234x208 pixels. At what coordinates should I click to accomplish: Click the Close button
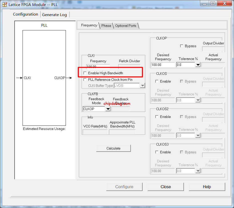166,187
